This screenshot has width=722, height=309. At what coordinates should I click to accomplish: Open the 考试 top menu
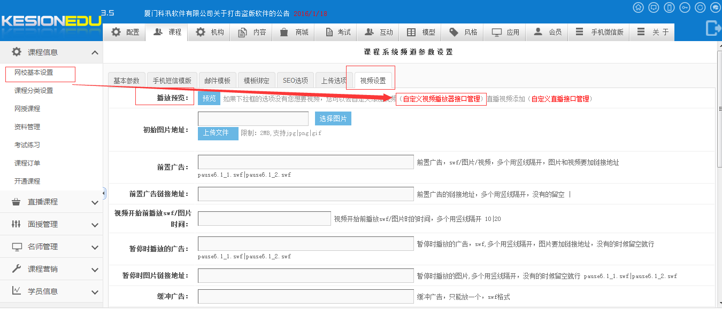click(337, 32)
